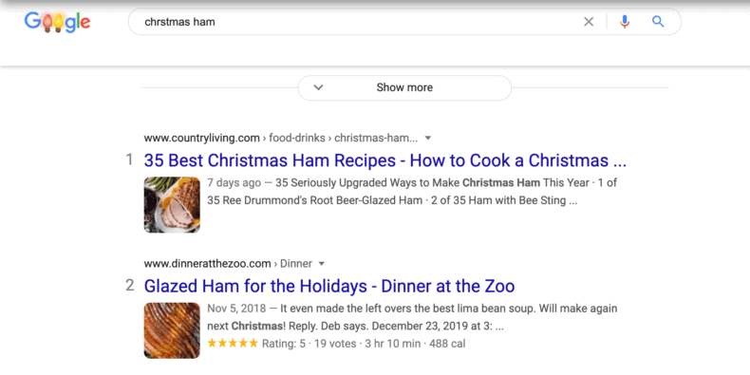
Task: Expand using the chevron beside 'Show more'
Action: (x=319, y=87)
